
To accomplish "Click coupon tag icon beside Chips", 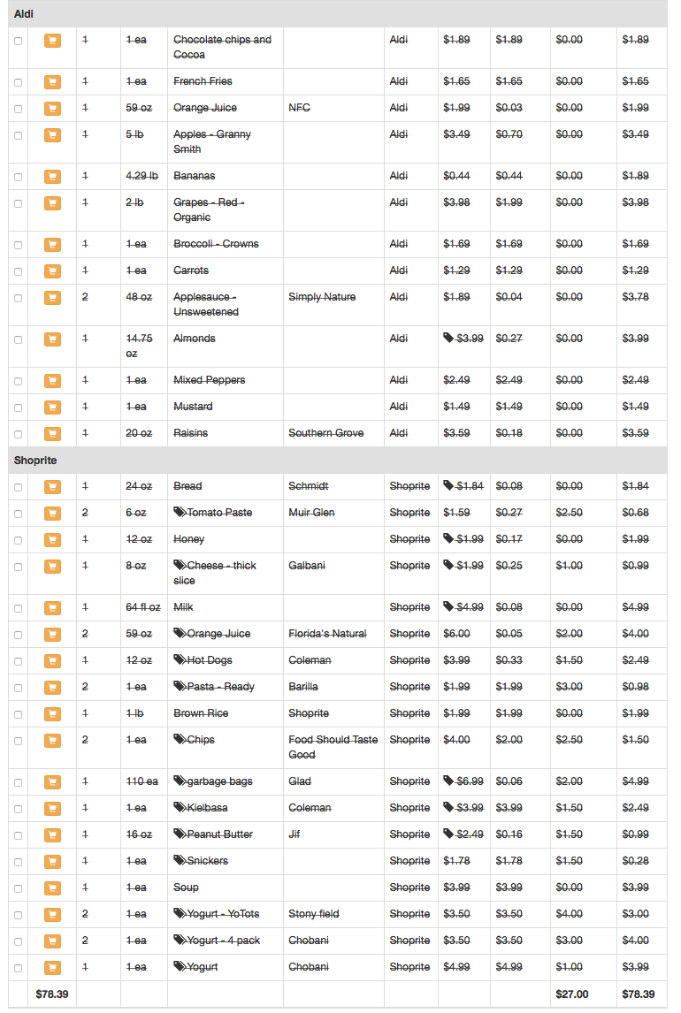I will tap(180, 739).
